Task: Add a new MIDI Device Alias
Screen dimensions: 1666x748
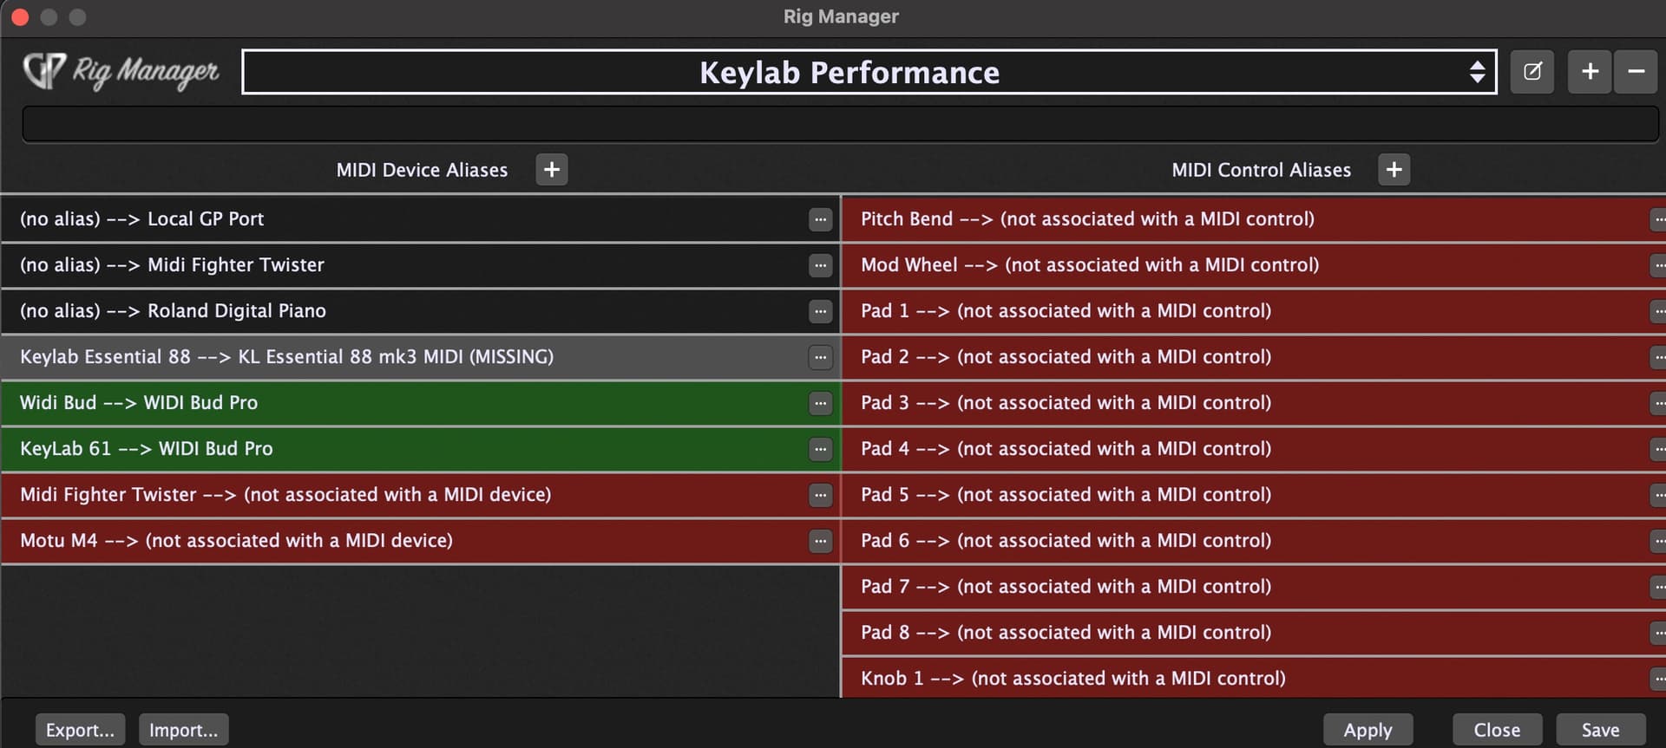Action: tap(552, 169)
